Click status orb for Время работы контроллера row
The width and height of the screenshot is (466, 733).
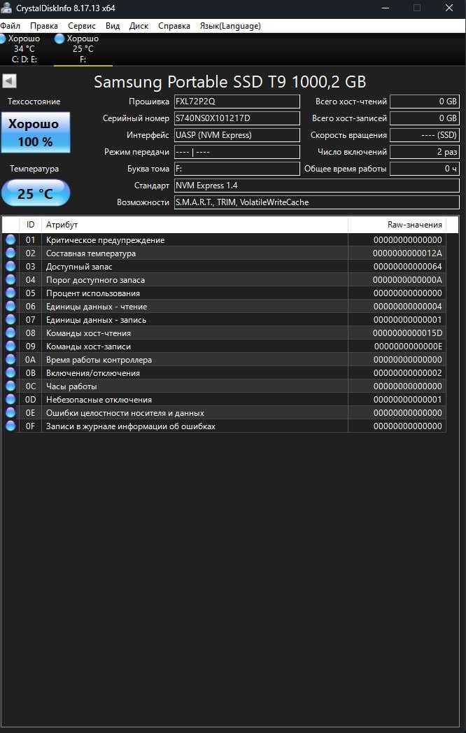coord(10,360)
